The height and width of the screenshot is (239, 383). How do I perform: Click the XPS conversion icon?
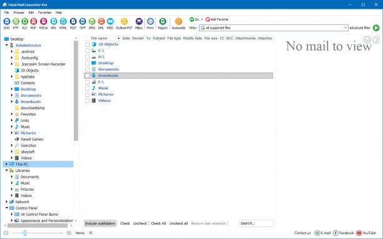point(53,21)
